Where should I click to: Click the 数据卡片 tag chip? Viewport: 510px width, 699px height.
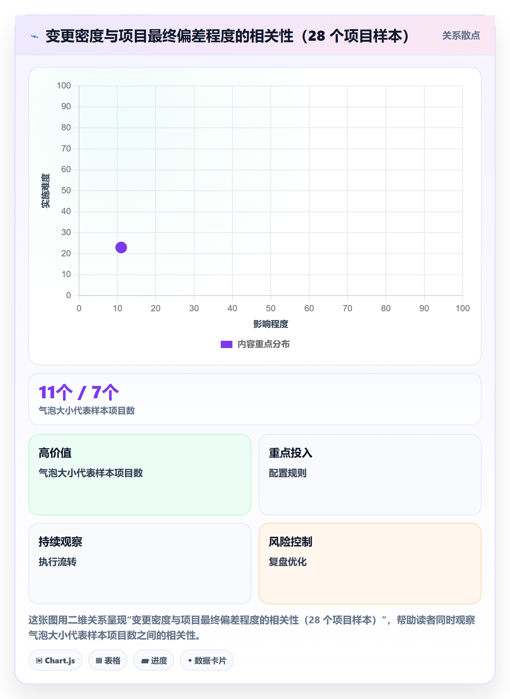coord(207,660)
